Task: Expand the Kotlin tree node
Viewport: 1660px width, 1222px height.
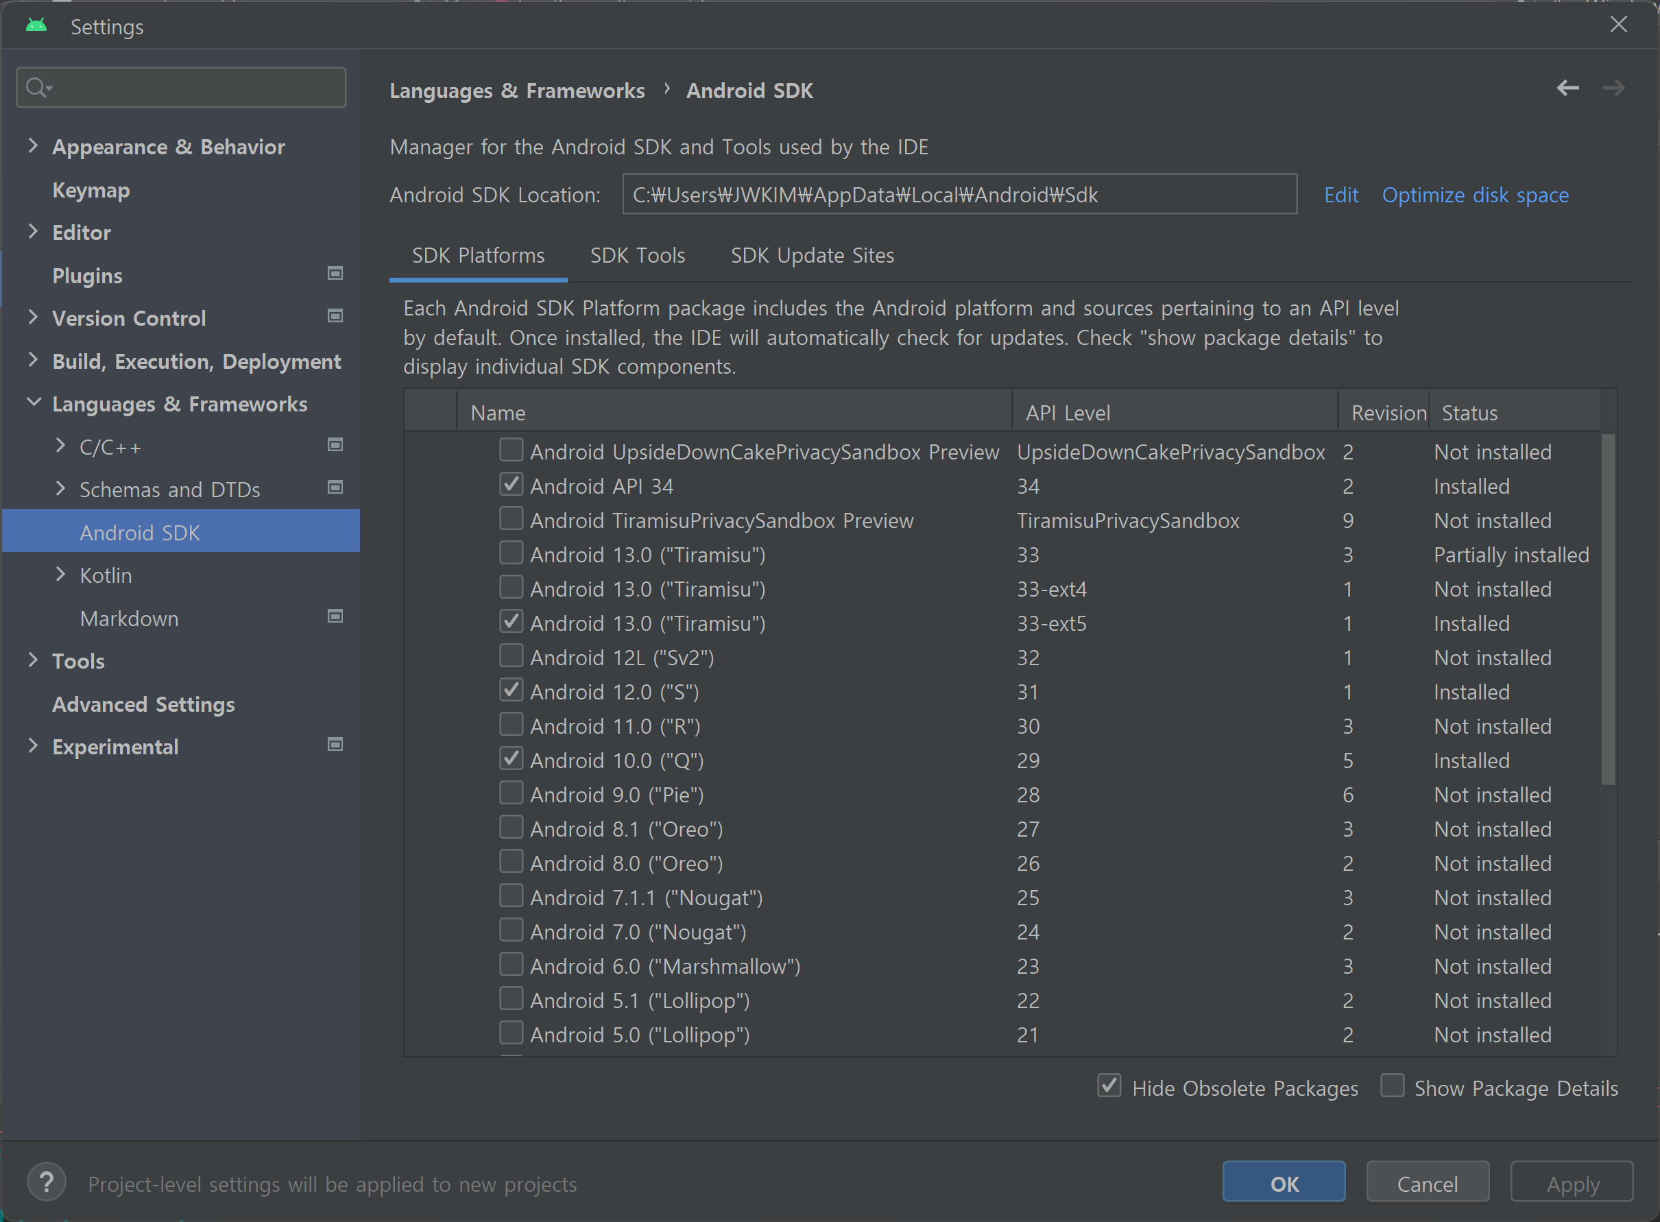Action: [x=60, y=574]
